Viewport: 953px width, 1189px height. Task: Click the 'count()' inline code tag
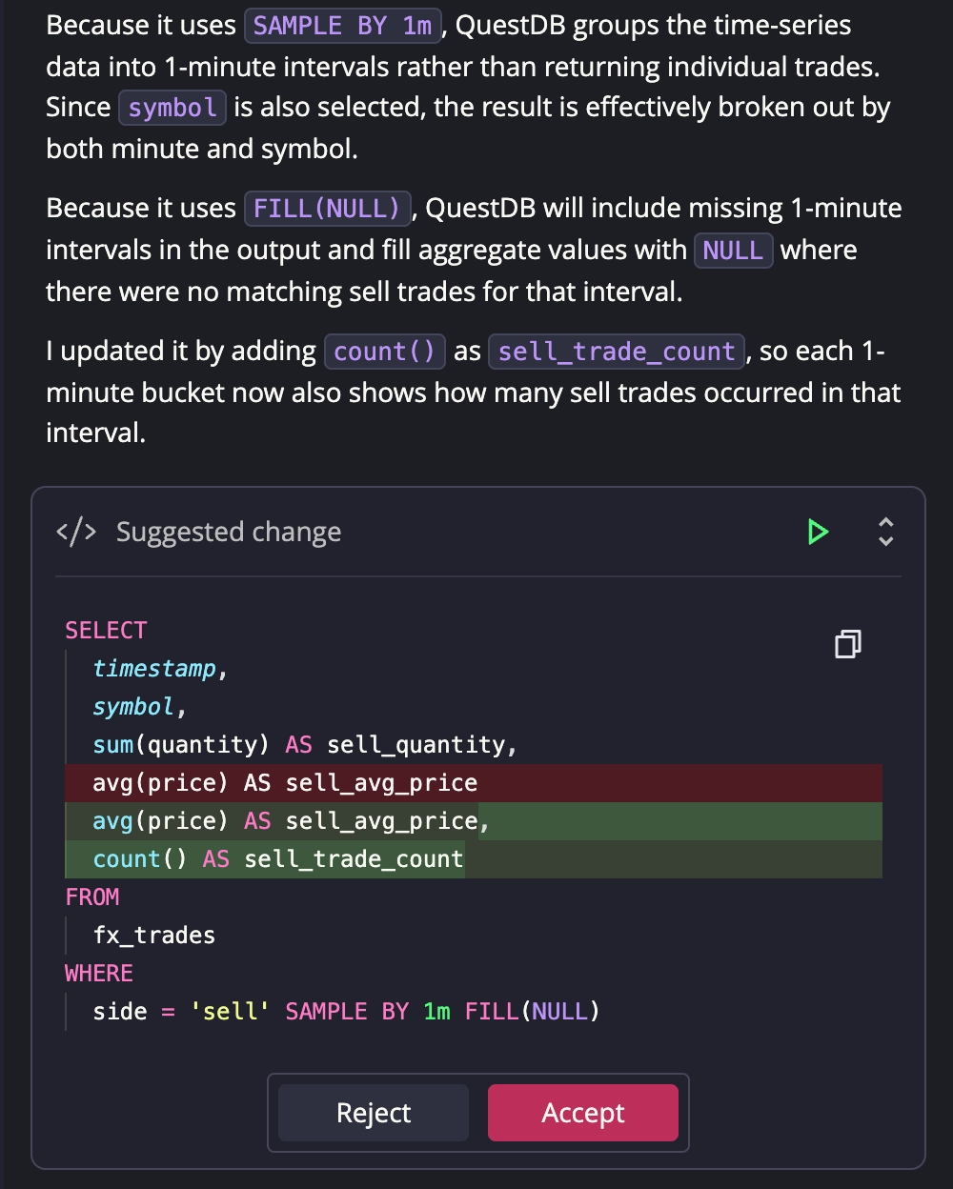pyautogui.click(x=385, y=352)
